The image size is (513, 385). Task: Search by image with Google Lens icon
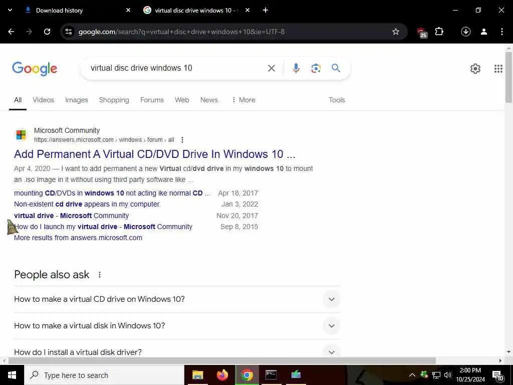[x=316, y=68]
